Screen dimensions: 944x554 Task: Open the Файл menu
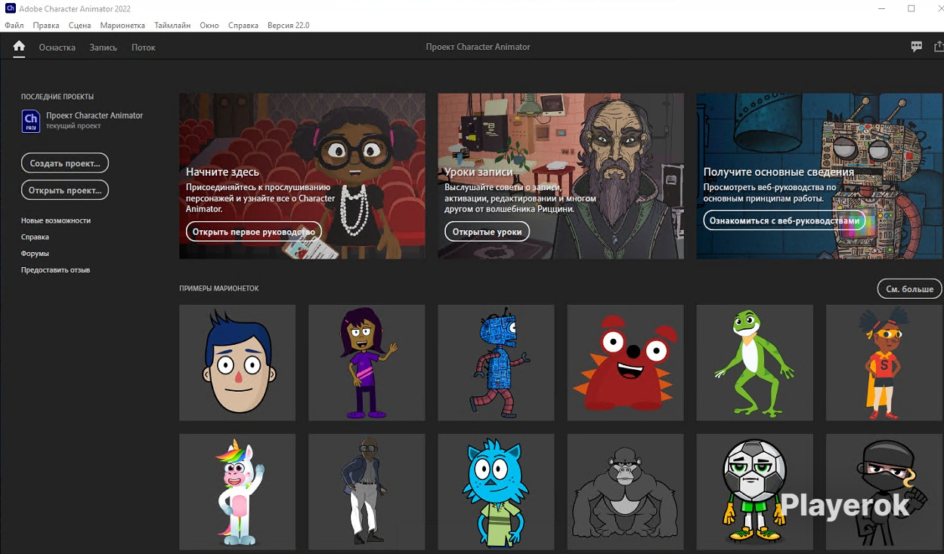tap(14, 25)
